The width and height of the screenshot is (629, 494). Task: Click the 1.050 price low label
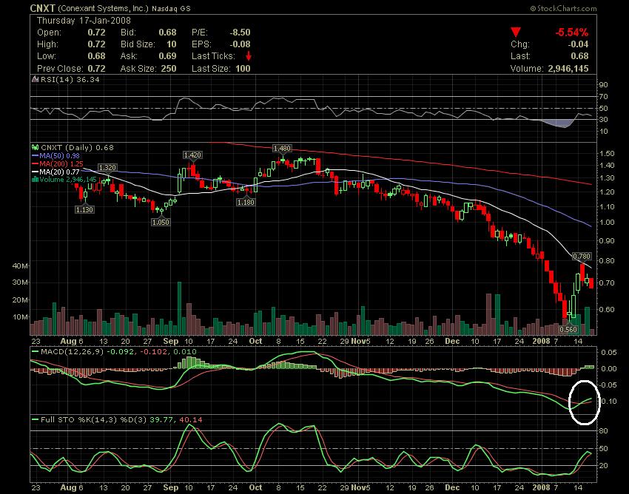[160, 222]
